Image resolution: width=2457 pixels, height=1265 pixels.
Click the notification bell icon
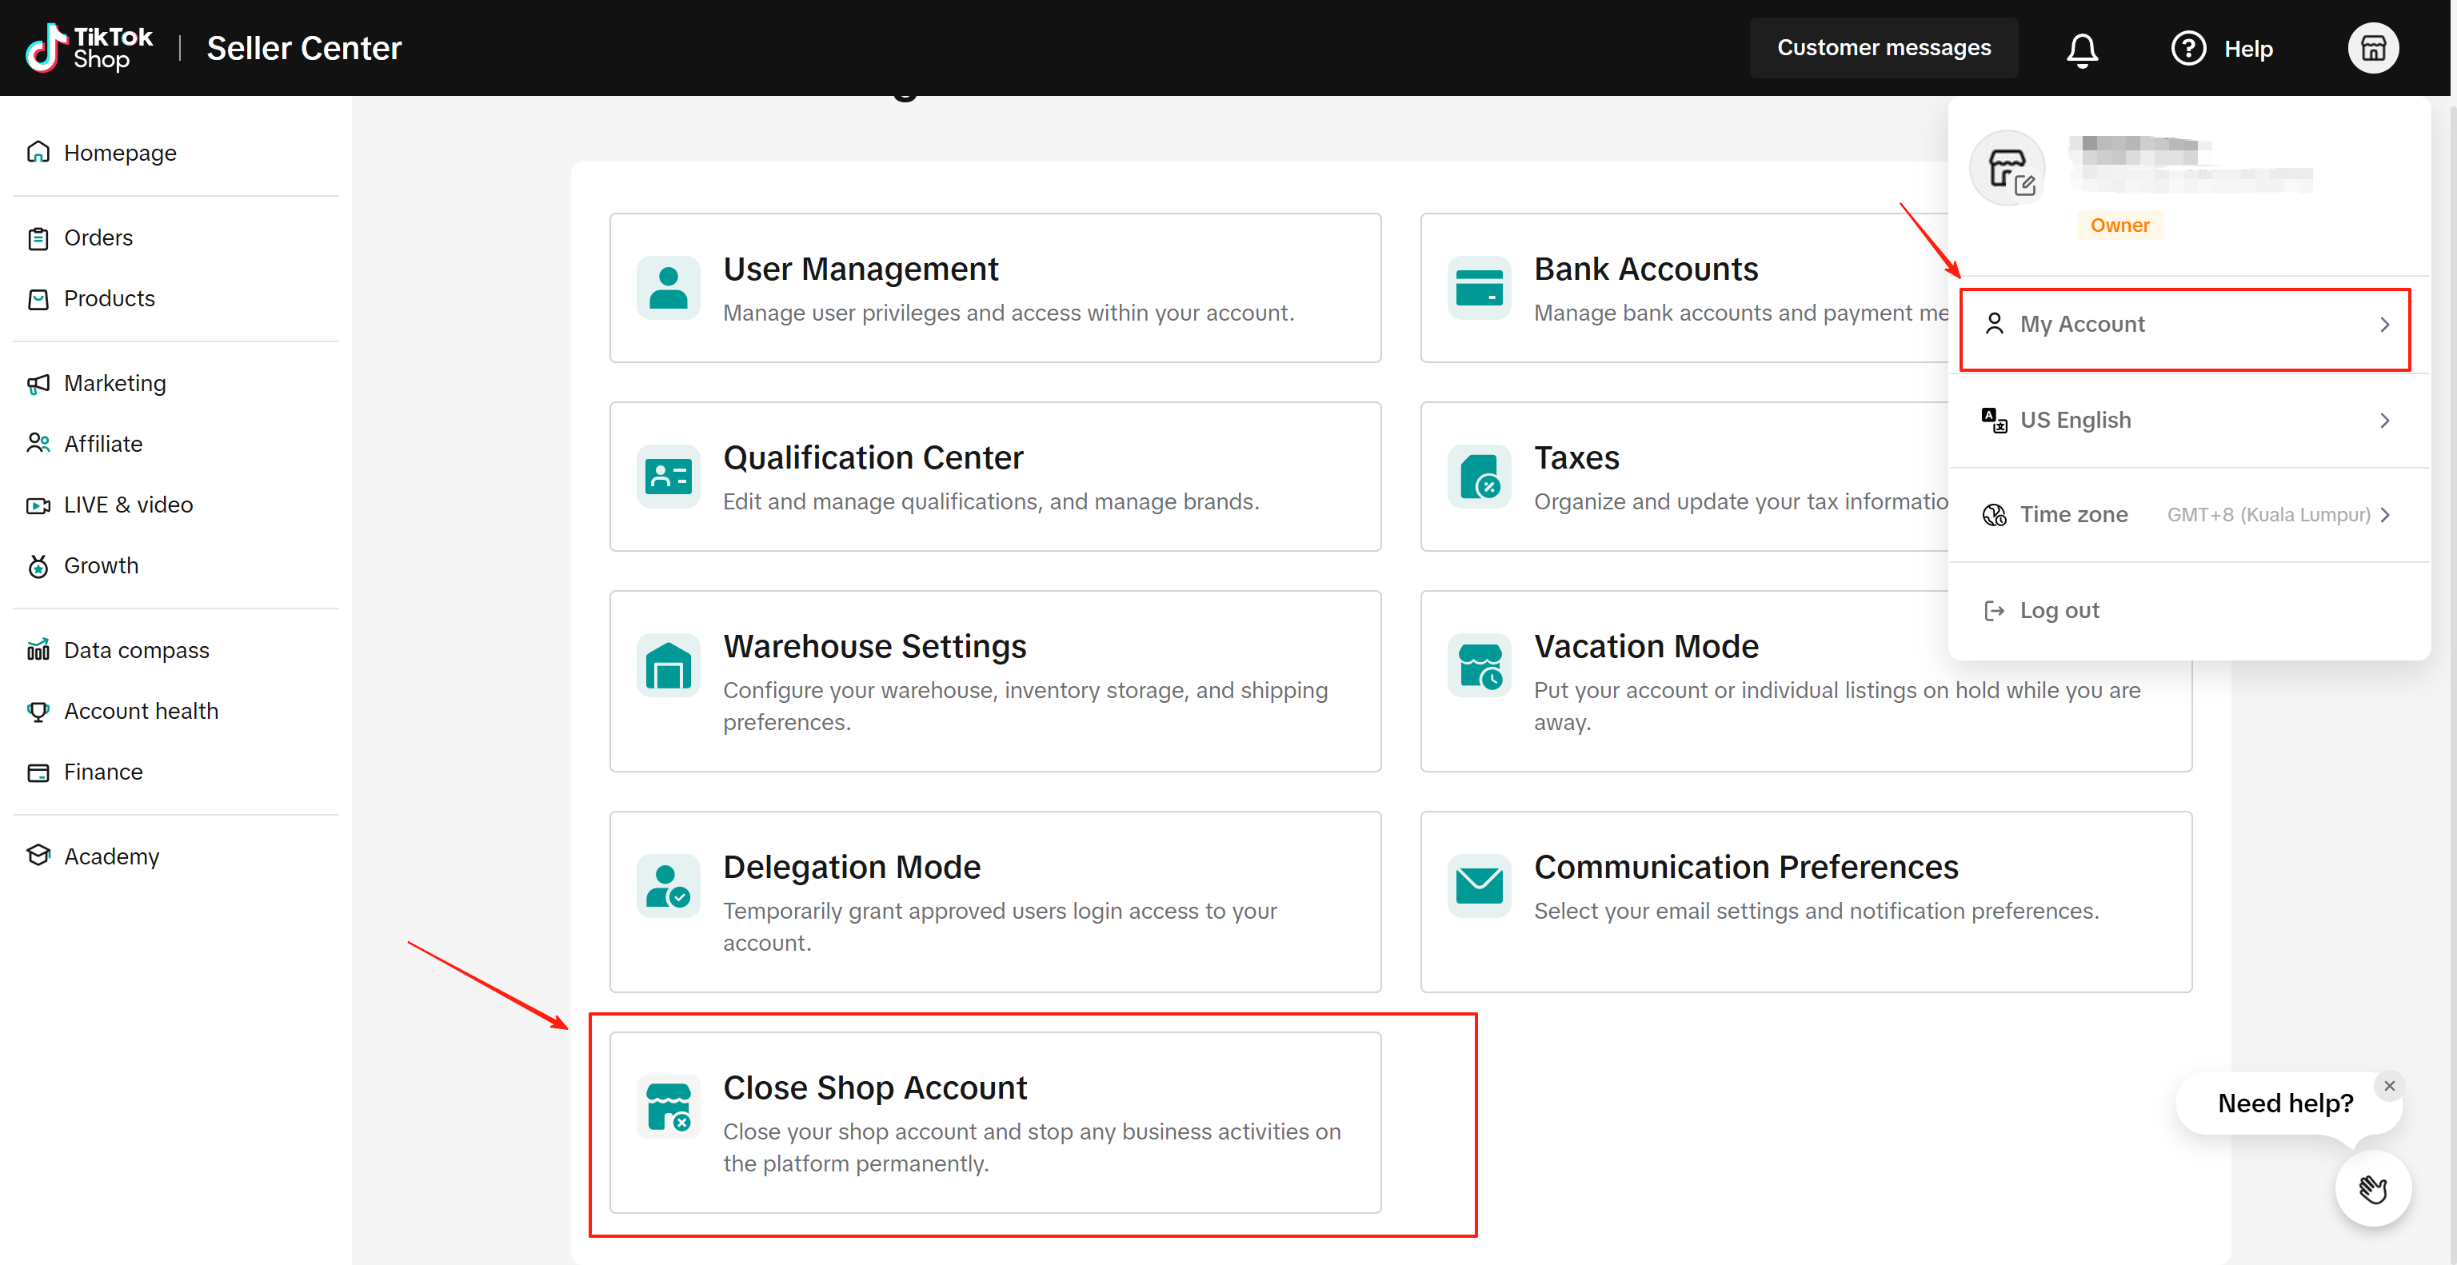[2081, 49]
